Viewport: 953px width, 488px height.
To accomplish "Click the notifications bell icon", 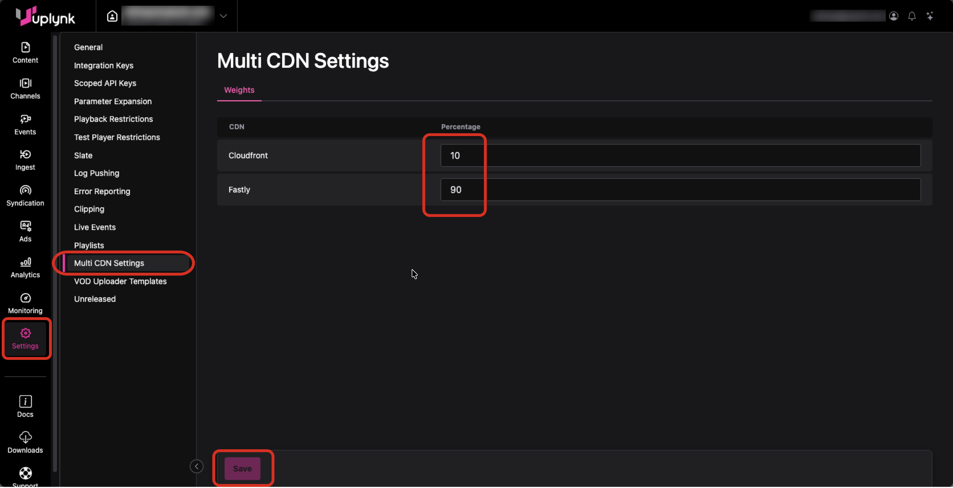I will coord(912,16).
